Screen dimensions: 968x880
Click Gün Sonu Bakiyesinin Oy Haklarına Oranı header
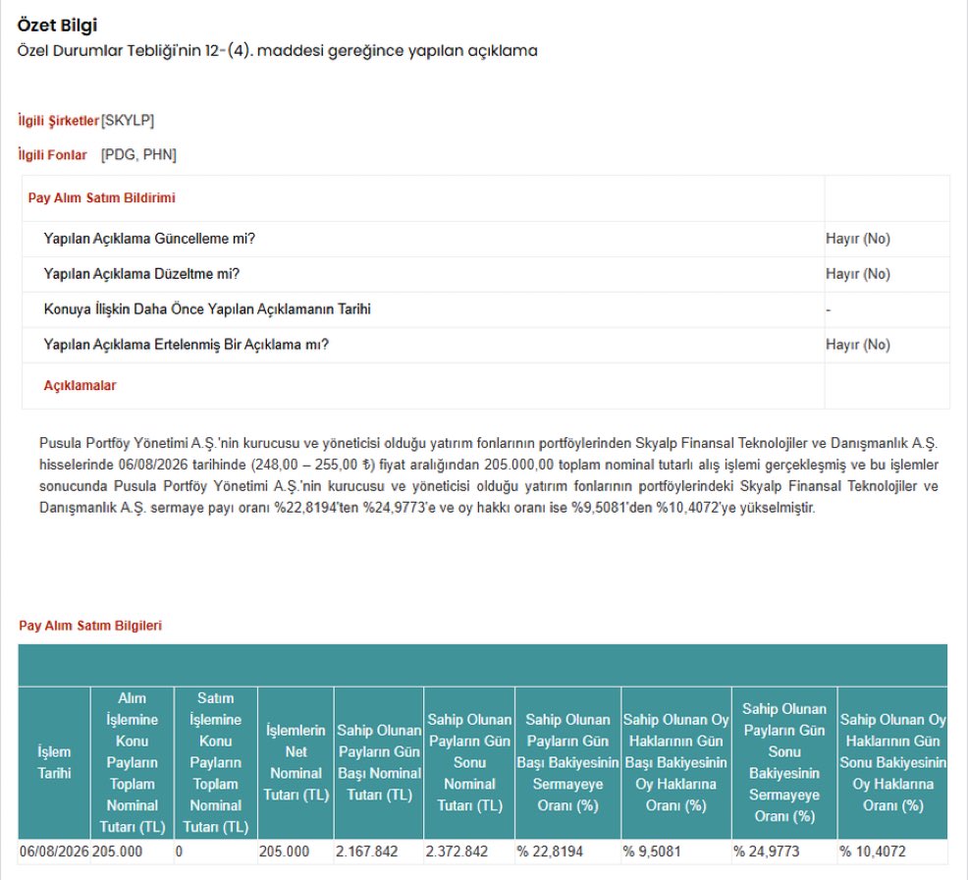tap(892, 763)
